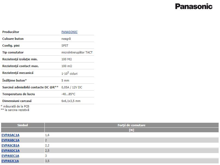Open the EVPASCB1A product link
This screenshot has width=220, height=165.
pyautogui.click(x=10, y=145)
